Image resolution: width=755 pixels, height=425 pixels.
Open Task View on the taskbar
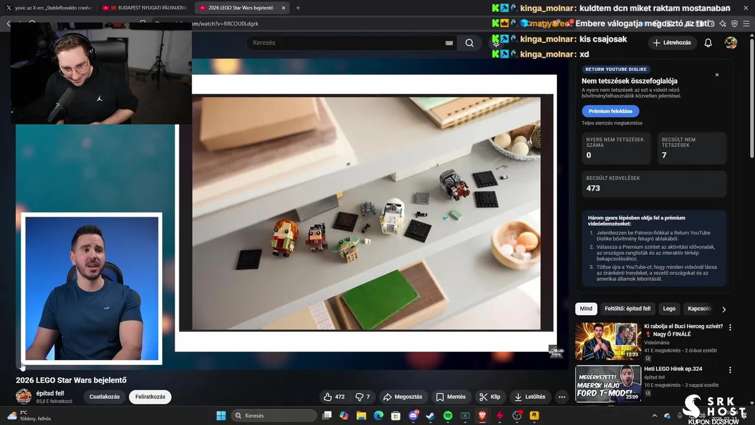327,416
